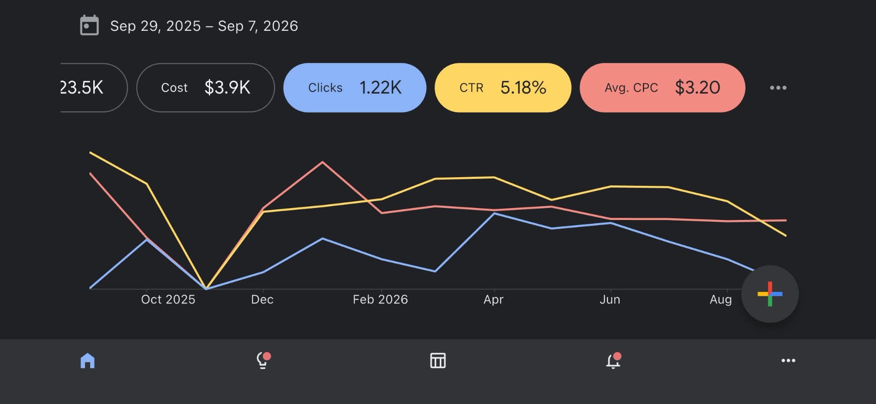Viewport: 876px width, 404px height.
Task: Tap the Jun marker on chart axis
Action: pyautogui.click(x=610, y=299)
